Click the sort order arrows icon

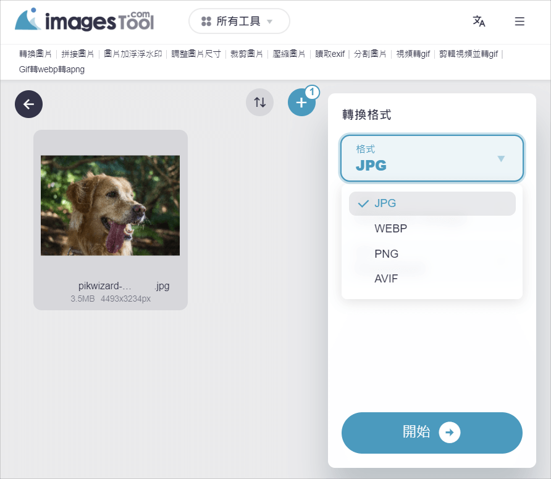[x=259, y=103]
